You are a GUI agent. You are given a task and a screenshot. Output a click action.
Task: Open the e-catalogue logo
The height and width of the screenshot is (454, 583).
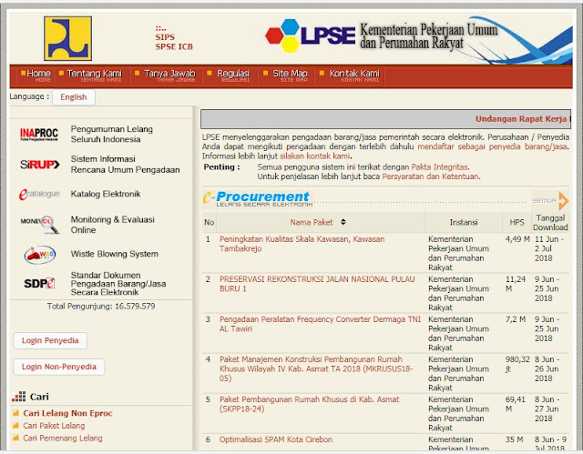pyautogui.click(x=39, y=194)
